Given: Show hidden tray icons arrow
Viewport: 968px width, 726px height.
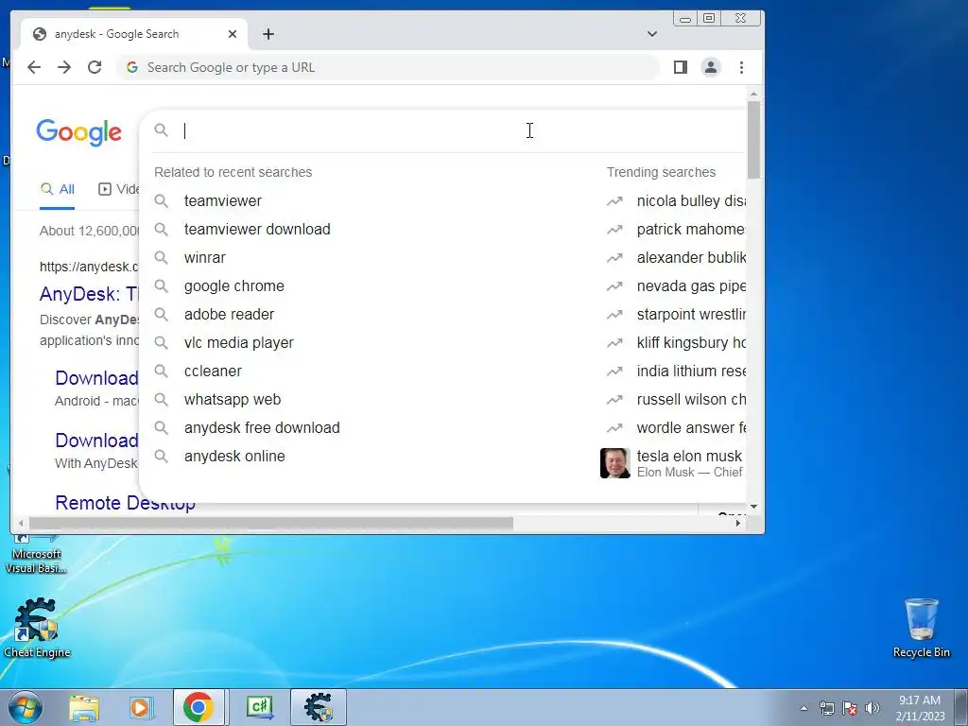Looking at the screenshot, I should coord(804,708).
